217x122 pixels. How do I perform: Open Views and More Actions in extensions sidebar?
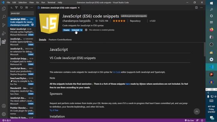click(32, 7)
